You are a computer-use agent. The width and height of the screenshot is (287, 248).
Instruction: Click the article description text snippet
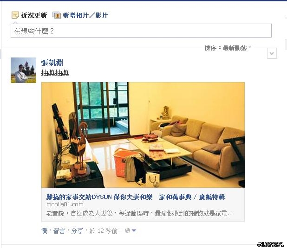pyautogui.click(x=139, y=213)
